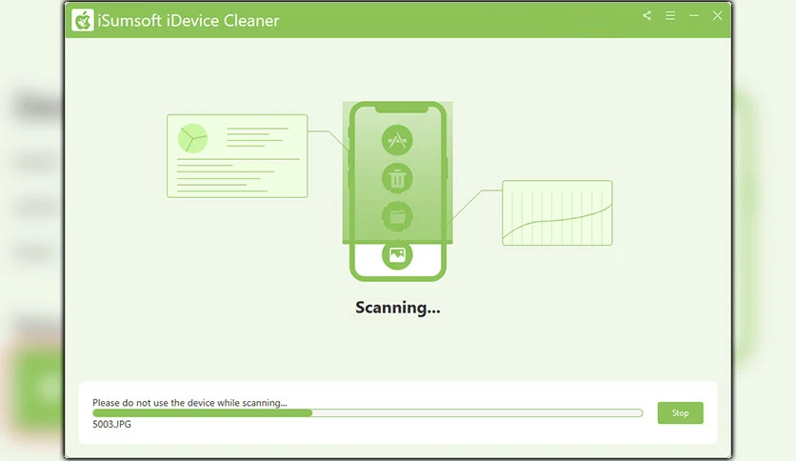Screen dimensions: 796x461
Task: Minimize the iDevice Cleaner window
Action: pyautogui.click(x=693, y=16)
